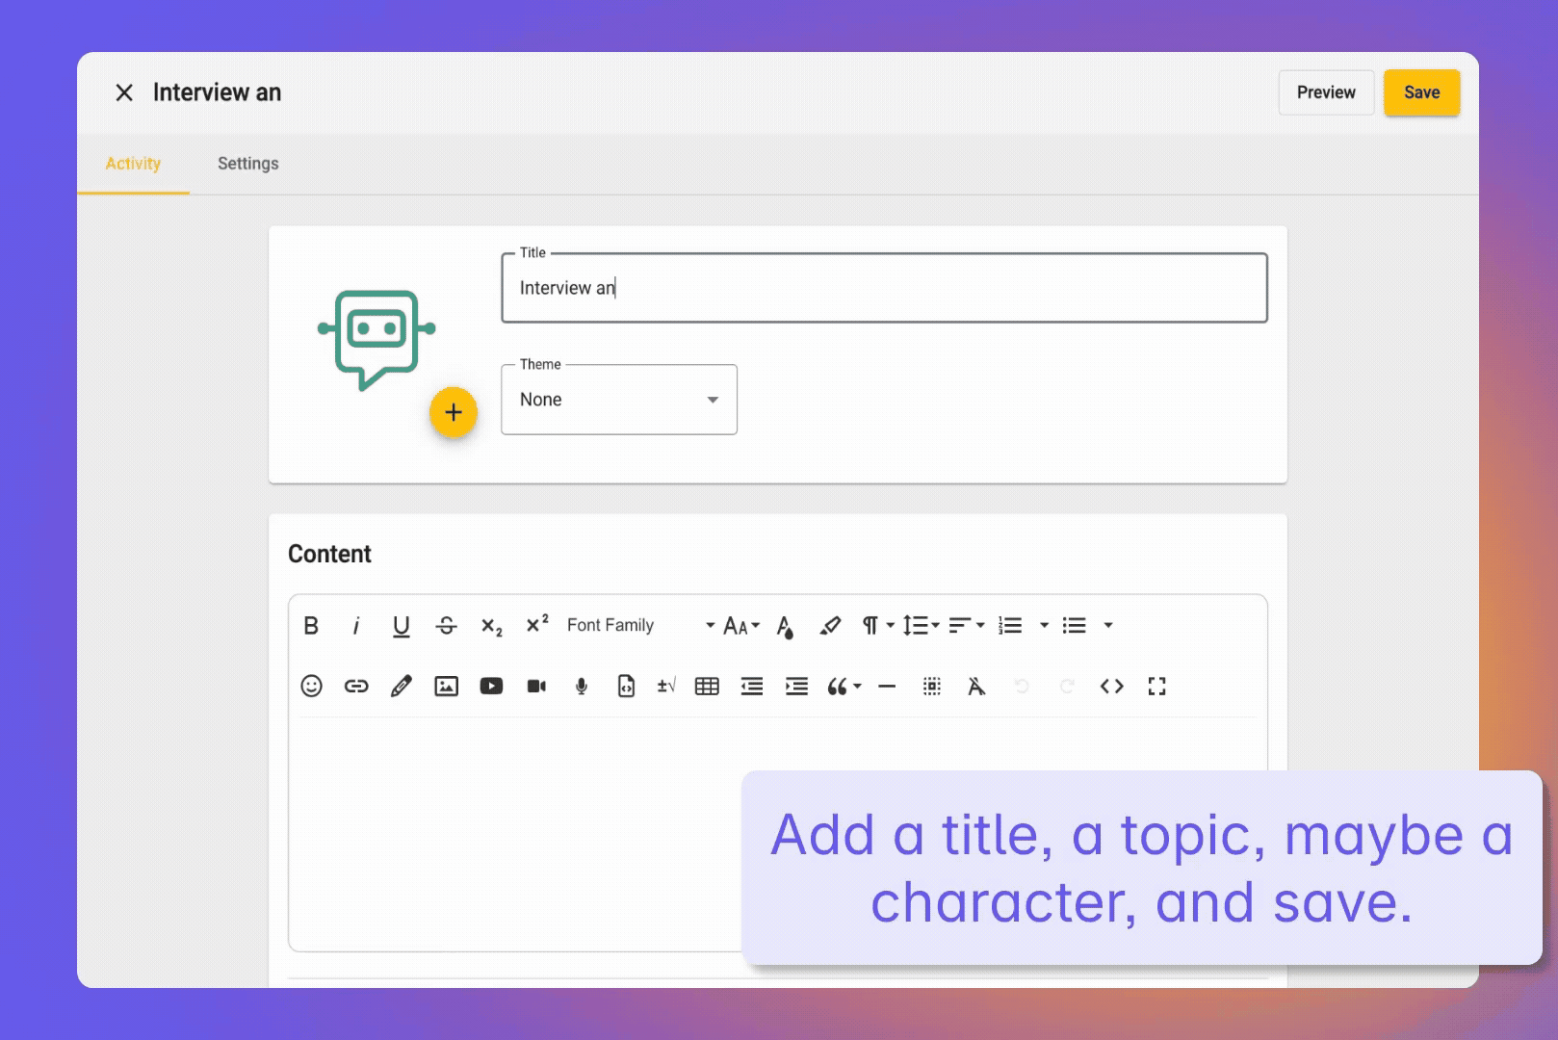Decrease indent of paragraph
The width and height of the screenshot is (1558, 1040).
click(752, 687)
